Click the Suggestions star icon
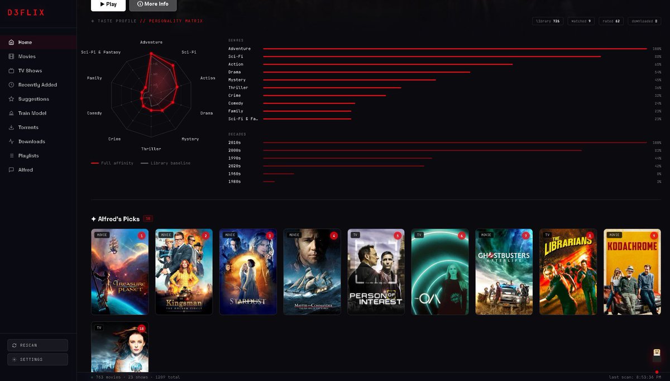Viewport: 670px width, 381px height. [11, 99]
